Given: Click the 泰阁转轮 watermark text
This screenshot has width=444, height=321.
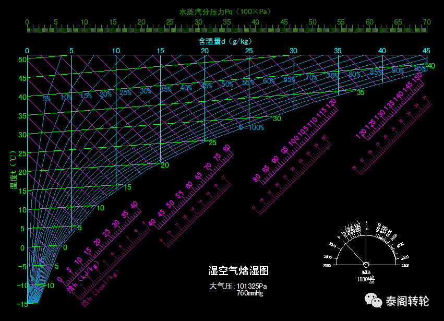Looking at the screenshot, I should click(407, 301).
